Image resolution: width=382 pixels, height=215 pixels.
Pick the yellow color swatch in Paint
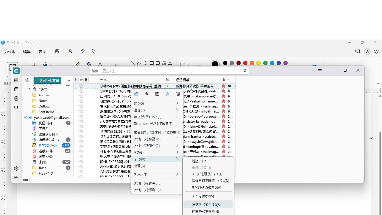pos(259,63)
